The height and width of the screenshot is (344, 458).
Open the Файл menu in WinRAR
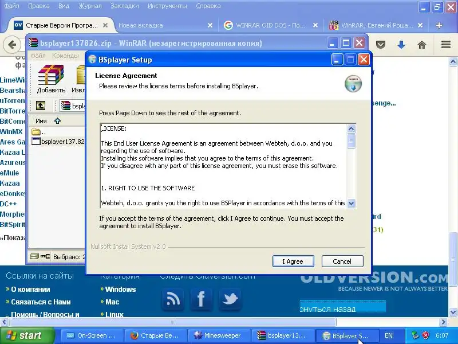click(38, 56)
